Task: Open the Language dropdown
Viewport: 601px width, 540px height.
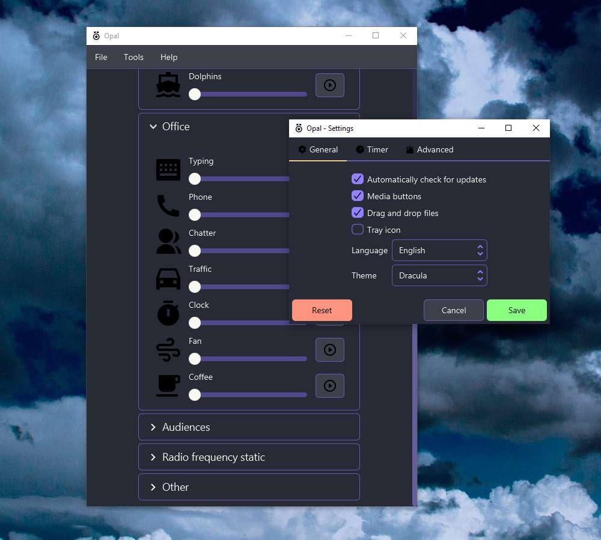Action: pyautogui.click(x=439, y=250)
